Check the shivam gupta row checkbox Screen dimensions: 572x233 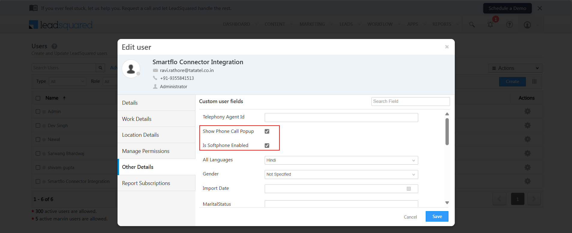coord(38,167)
